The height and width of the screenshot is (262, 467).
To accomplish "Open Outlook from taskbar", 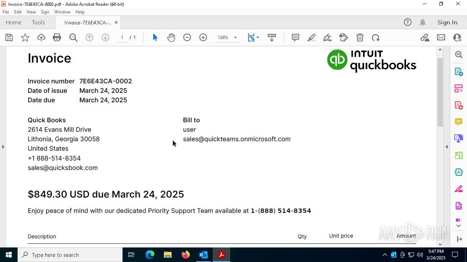I will [203, 255].
